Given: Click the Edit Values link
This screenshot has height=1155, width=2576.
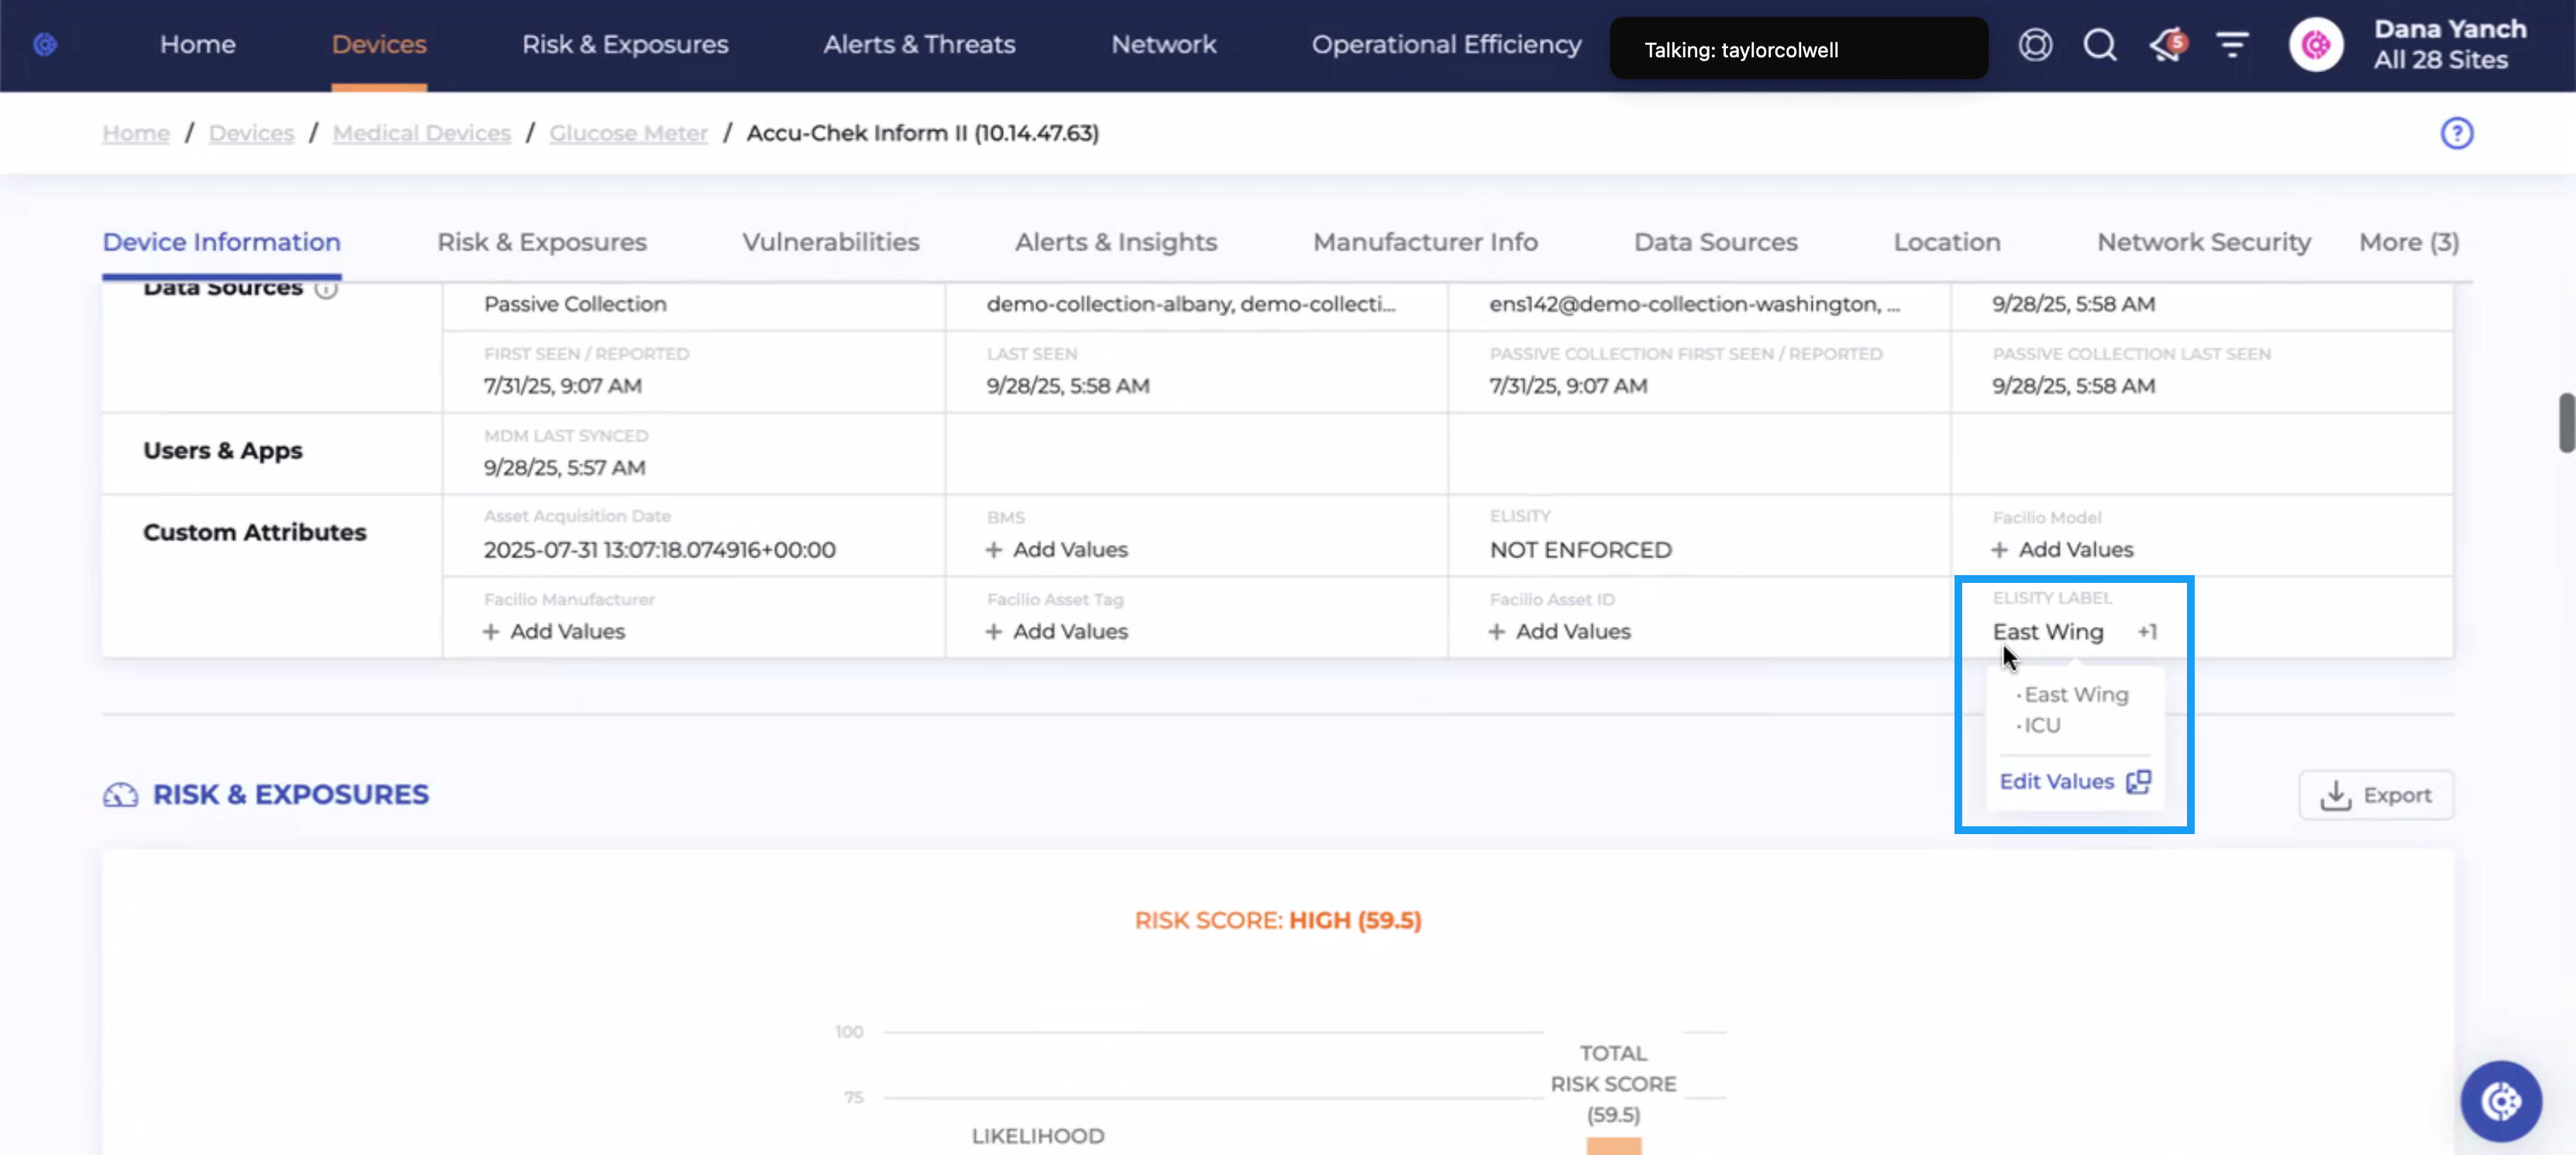Looking at the screenshot, I should pyautogui.click(x=2056, y=782).
